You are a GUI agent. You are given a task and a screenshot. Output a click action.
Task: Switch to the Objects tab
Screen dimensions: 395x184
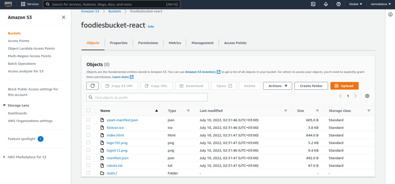93,43
